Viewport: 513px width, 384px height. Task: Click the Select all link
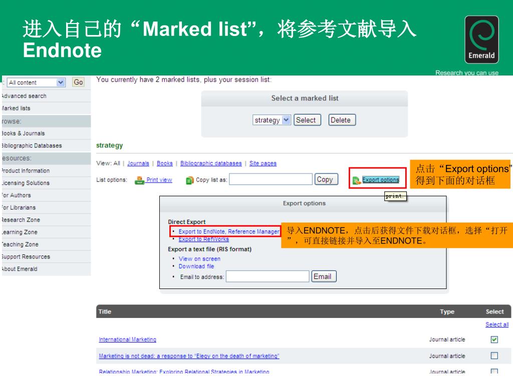(496, 324)
